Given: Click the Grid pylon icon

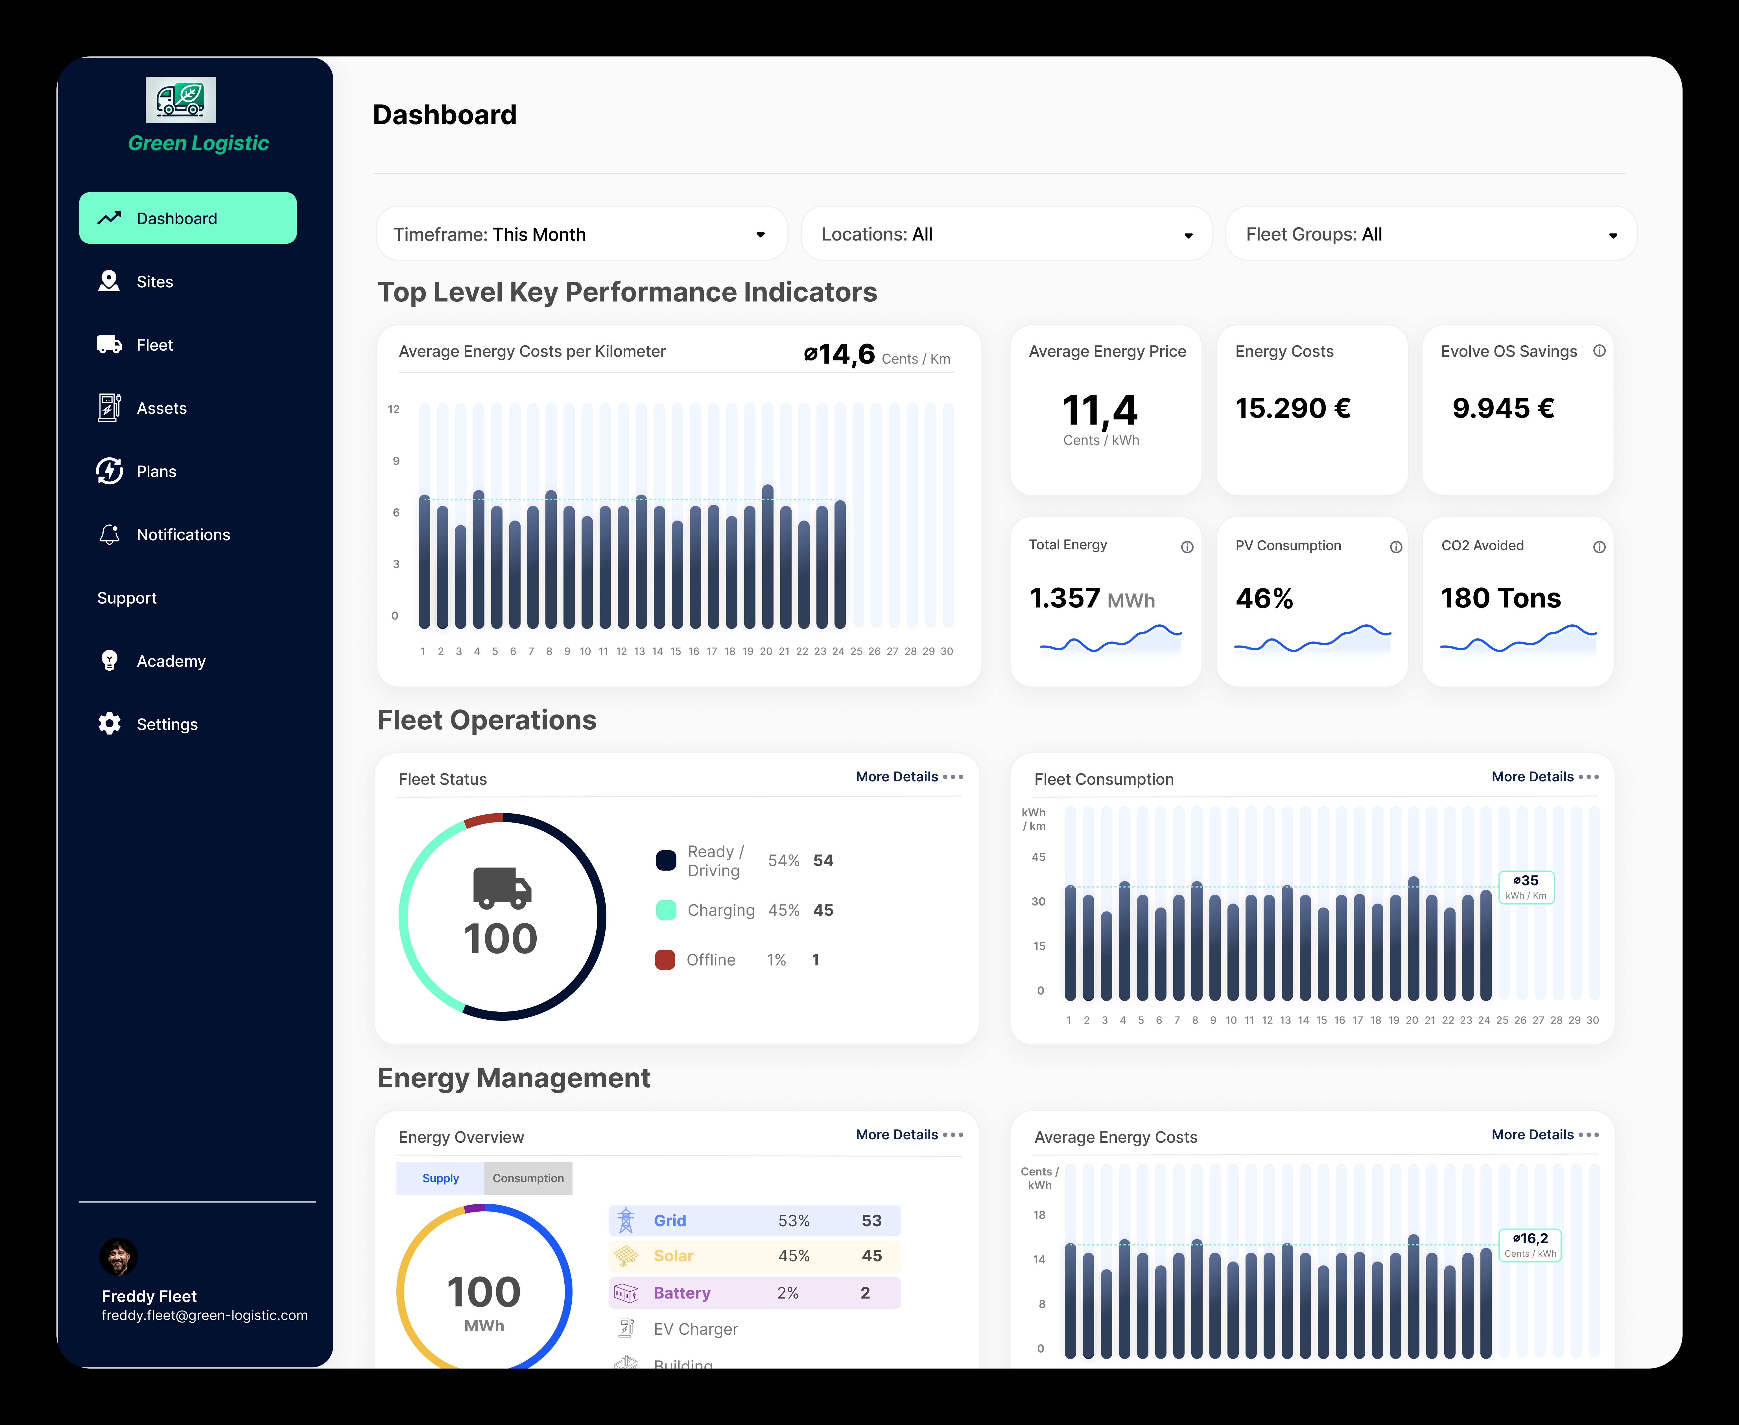Looking at the screenshot, I should 626,1221.
